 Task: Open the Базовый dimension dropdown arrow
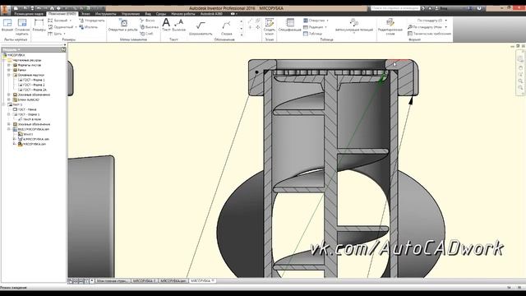point(71,21)
